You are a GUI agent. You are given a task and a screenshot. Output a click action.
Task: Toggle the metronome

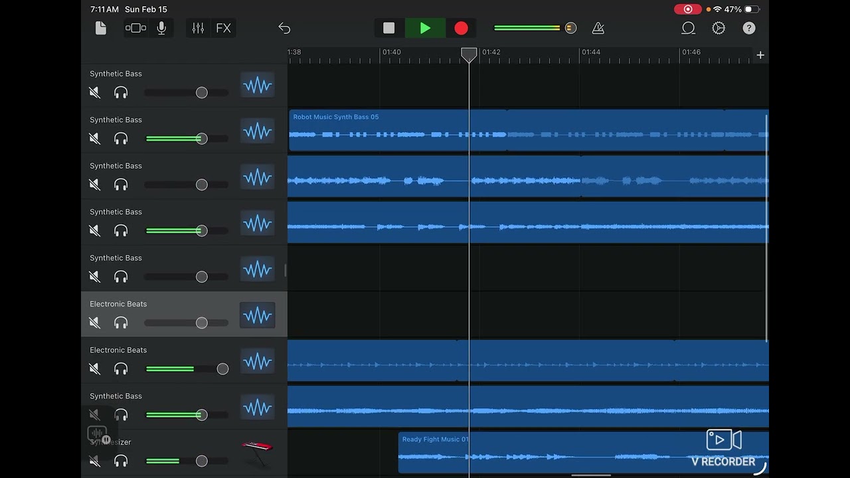(598, 28)
